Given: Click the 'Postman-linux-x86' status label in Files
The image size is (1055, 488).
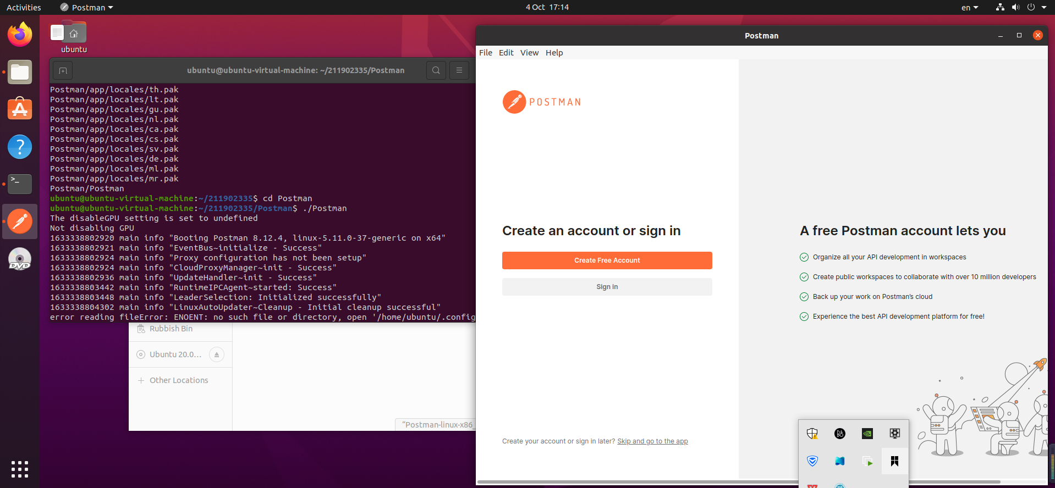Looking at the screenshot, I should 437,425.
